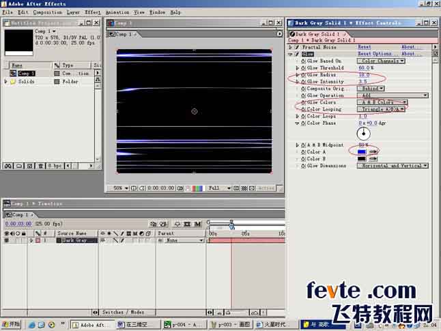Open the Glow Operation Add dropdown
The width and height of the screenshot is (441, 331).
[x=393, y=96]
